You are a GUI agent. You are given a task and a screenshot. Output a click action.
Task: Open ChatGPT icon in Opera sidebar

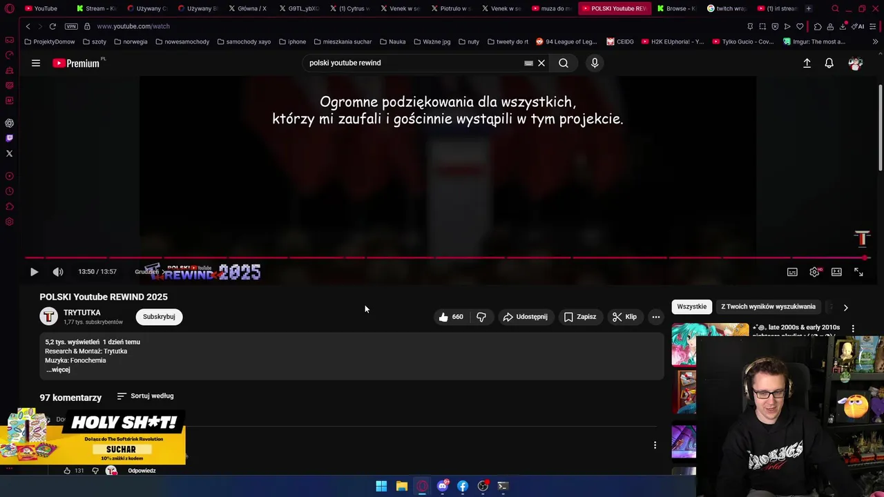(10, 123)
